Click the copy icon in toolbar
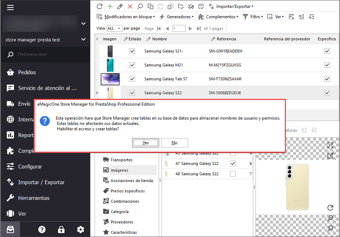This screenshot has height=237, width=340. click(150, 6)
